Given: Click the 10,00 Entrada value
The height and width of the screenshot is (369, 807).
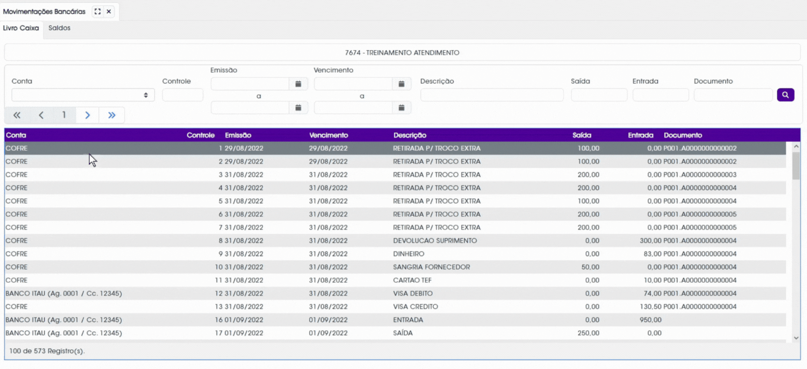Looking at the screenshot, I should coord(652,280).
